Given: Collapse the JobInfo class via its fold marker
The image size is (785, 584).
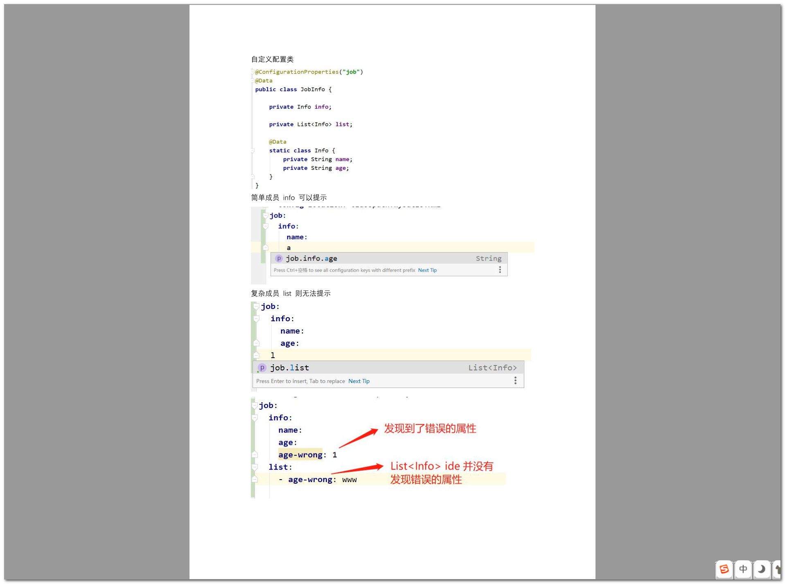Looking at the screenshot, I should coord(253,72).
